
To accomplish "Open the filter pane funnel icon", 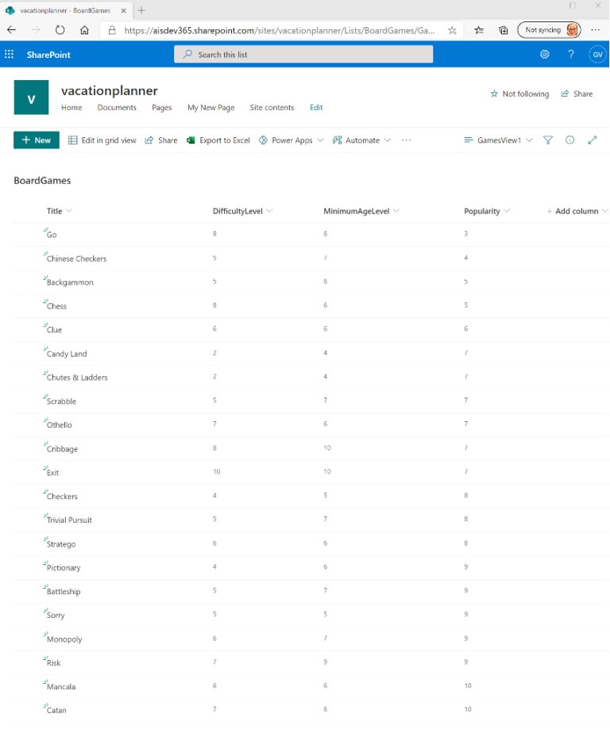I will [548, 140].
